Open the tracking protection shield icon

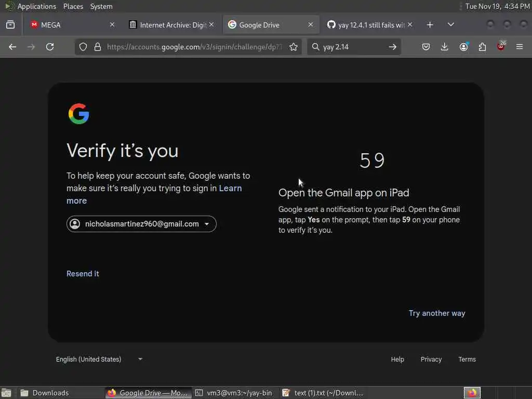pyautogui.click(x=83, y=47)
